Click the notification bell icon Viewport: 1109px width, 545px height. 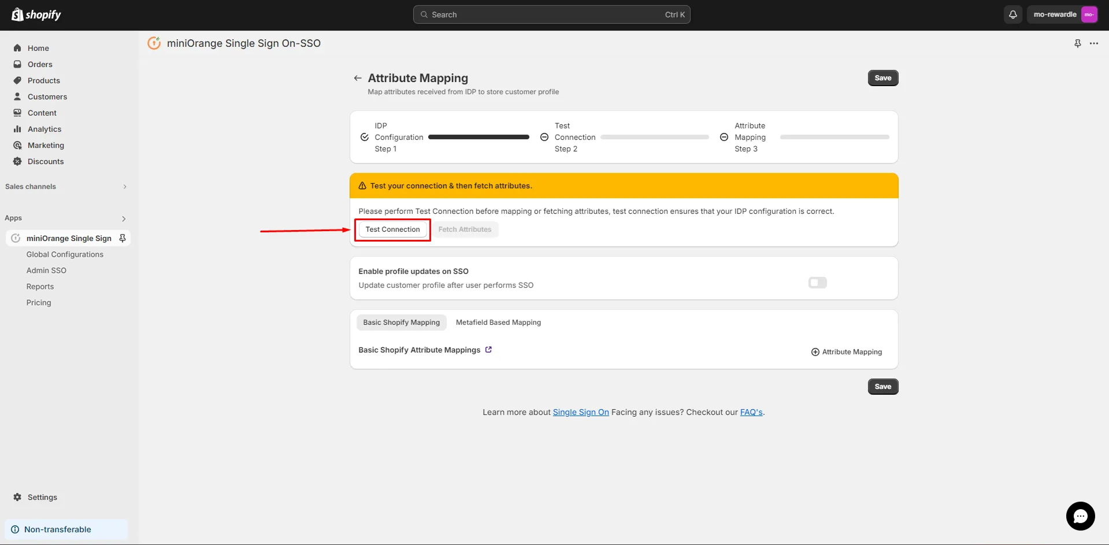[1012, 14]
